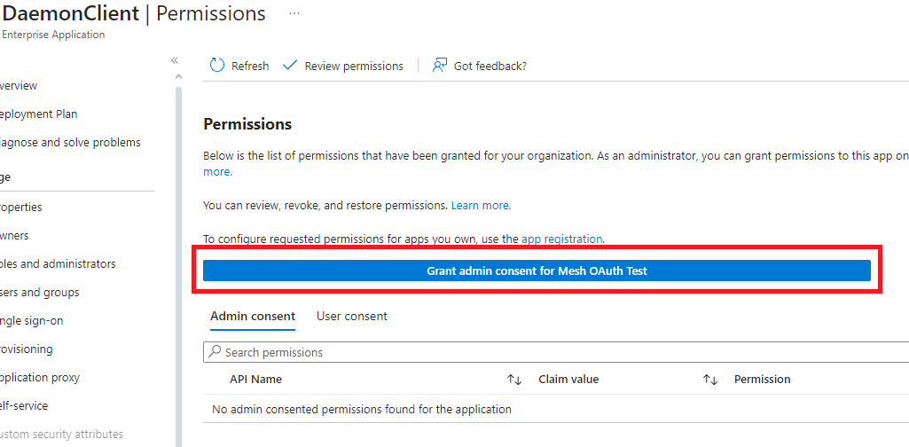Collapse the sidebar with double-chevron icon
This screenshot has height=447, width=909.
175,60
